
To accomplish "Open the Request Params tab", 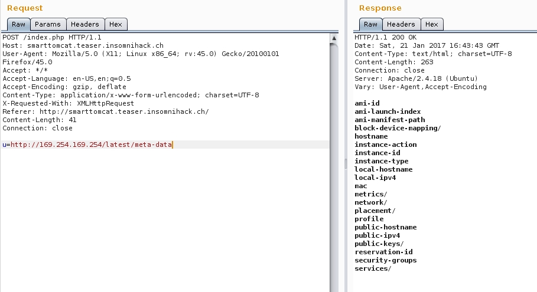I will click(x=48, y=24).
